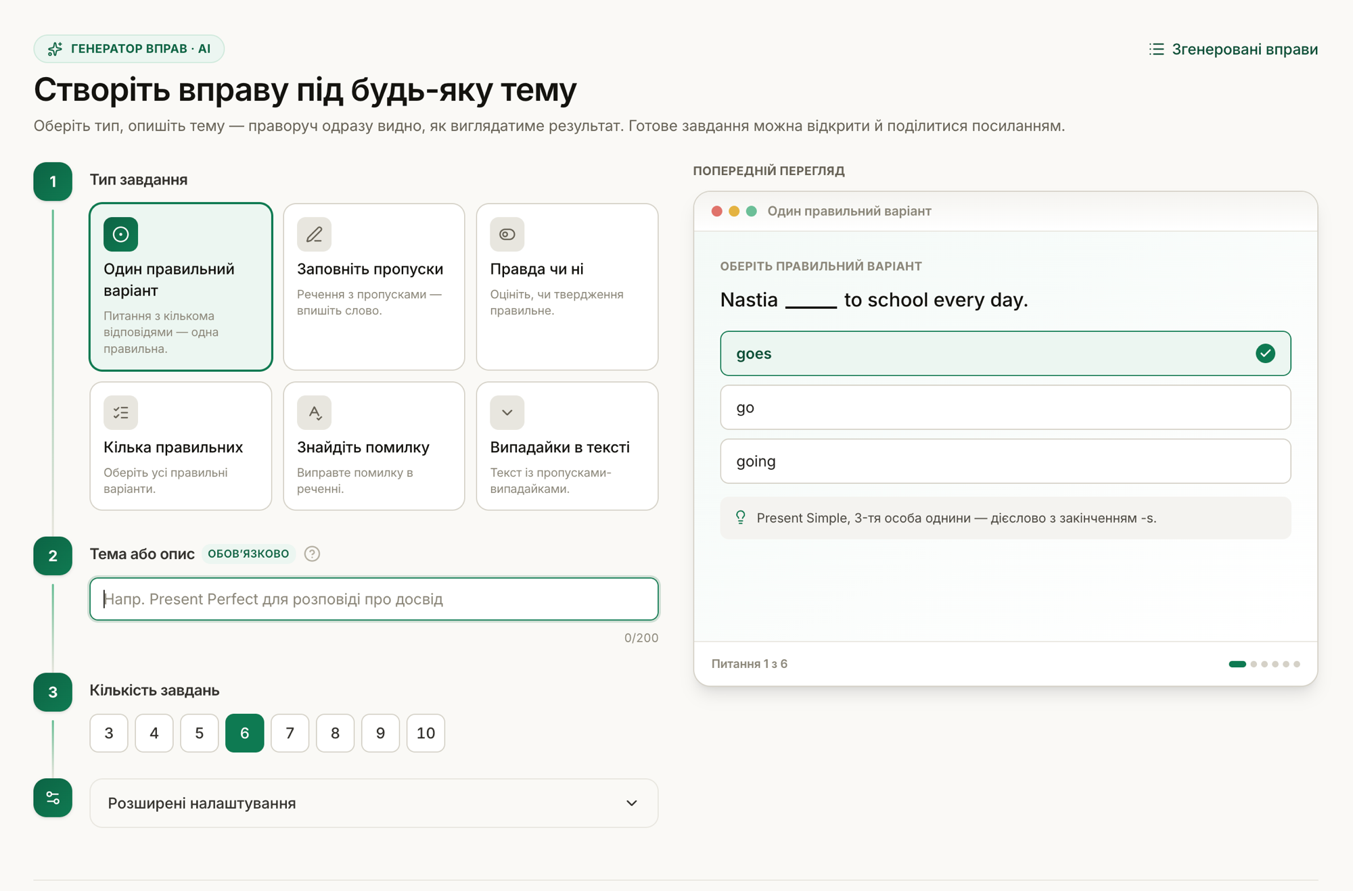Pick the Знайдіть помилку task type
Image resolution: width=1353 pixels, height=891 pixels.
pyautogui.click(x=374, y=446)
